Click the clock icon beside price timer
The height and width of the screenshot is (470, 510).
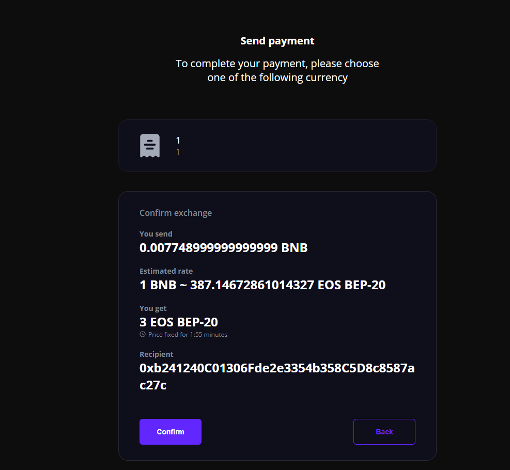(143, 334)
